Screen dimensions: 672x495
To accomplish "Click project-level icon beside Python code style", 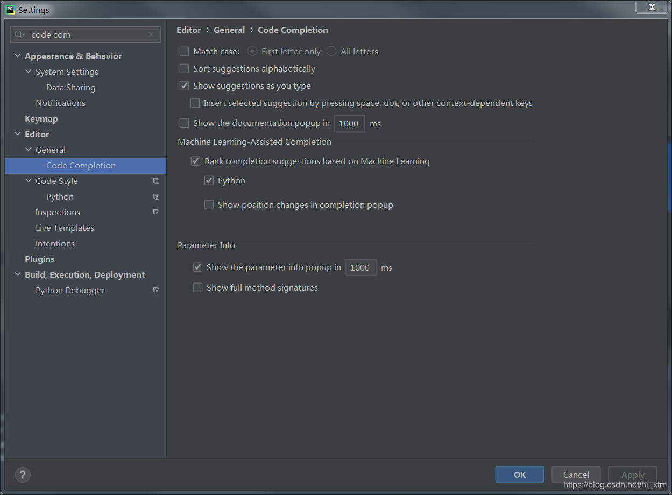I will (156, 197).
